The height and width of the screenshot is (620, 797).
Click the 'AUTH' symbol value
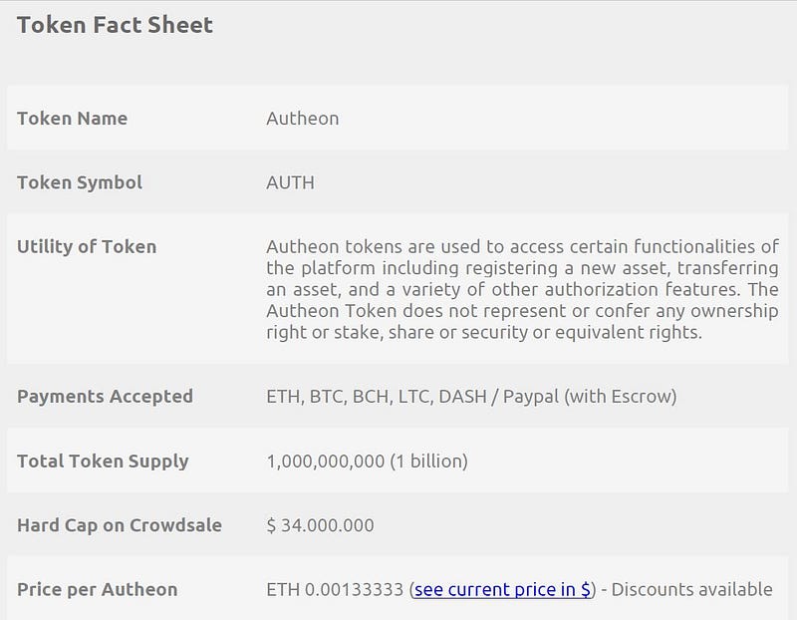(x=290, y=182)
